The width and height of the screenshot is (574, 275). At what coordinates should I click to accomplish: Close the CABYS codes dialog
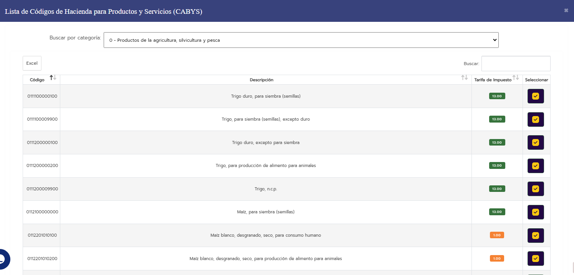click(x=566, y=10)
